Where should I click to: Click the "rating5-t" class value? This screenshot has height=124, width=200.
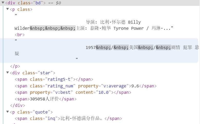(59, 79)
